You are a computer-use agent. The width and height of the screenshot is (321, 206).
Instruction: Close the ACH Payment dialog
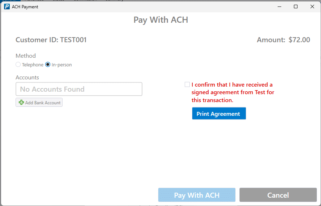pyautogui.click(x=312, y=7)
